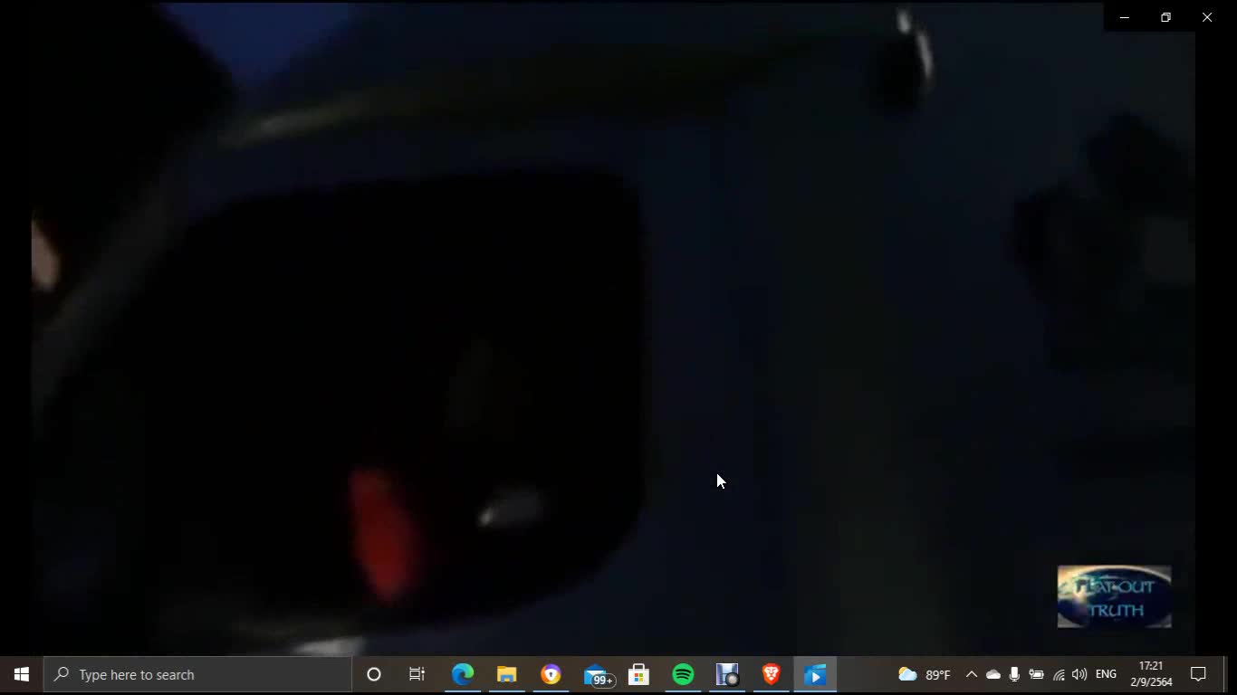Open the Action Center notifications
Viewport: 1237px width, 695px height.
tap(1199, 674)
